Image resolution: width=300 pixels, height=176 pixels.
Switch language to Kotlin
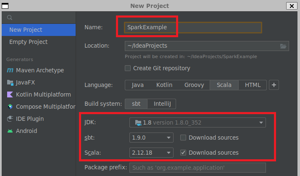point(164,85)
